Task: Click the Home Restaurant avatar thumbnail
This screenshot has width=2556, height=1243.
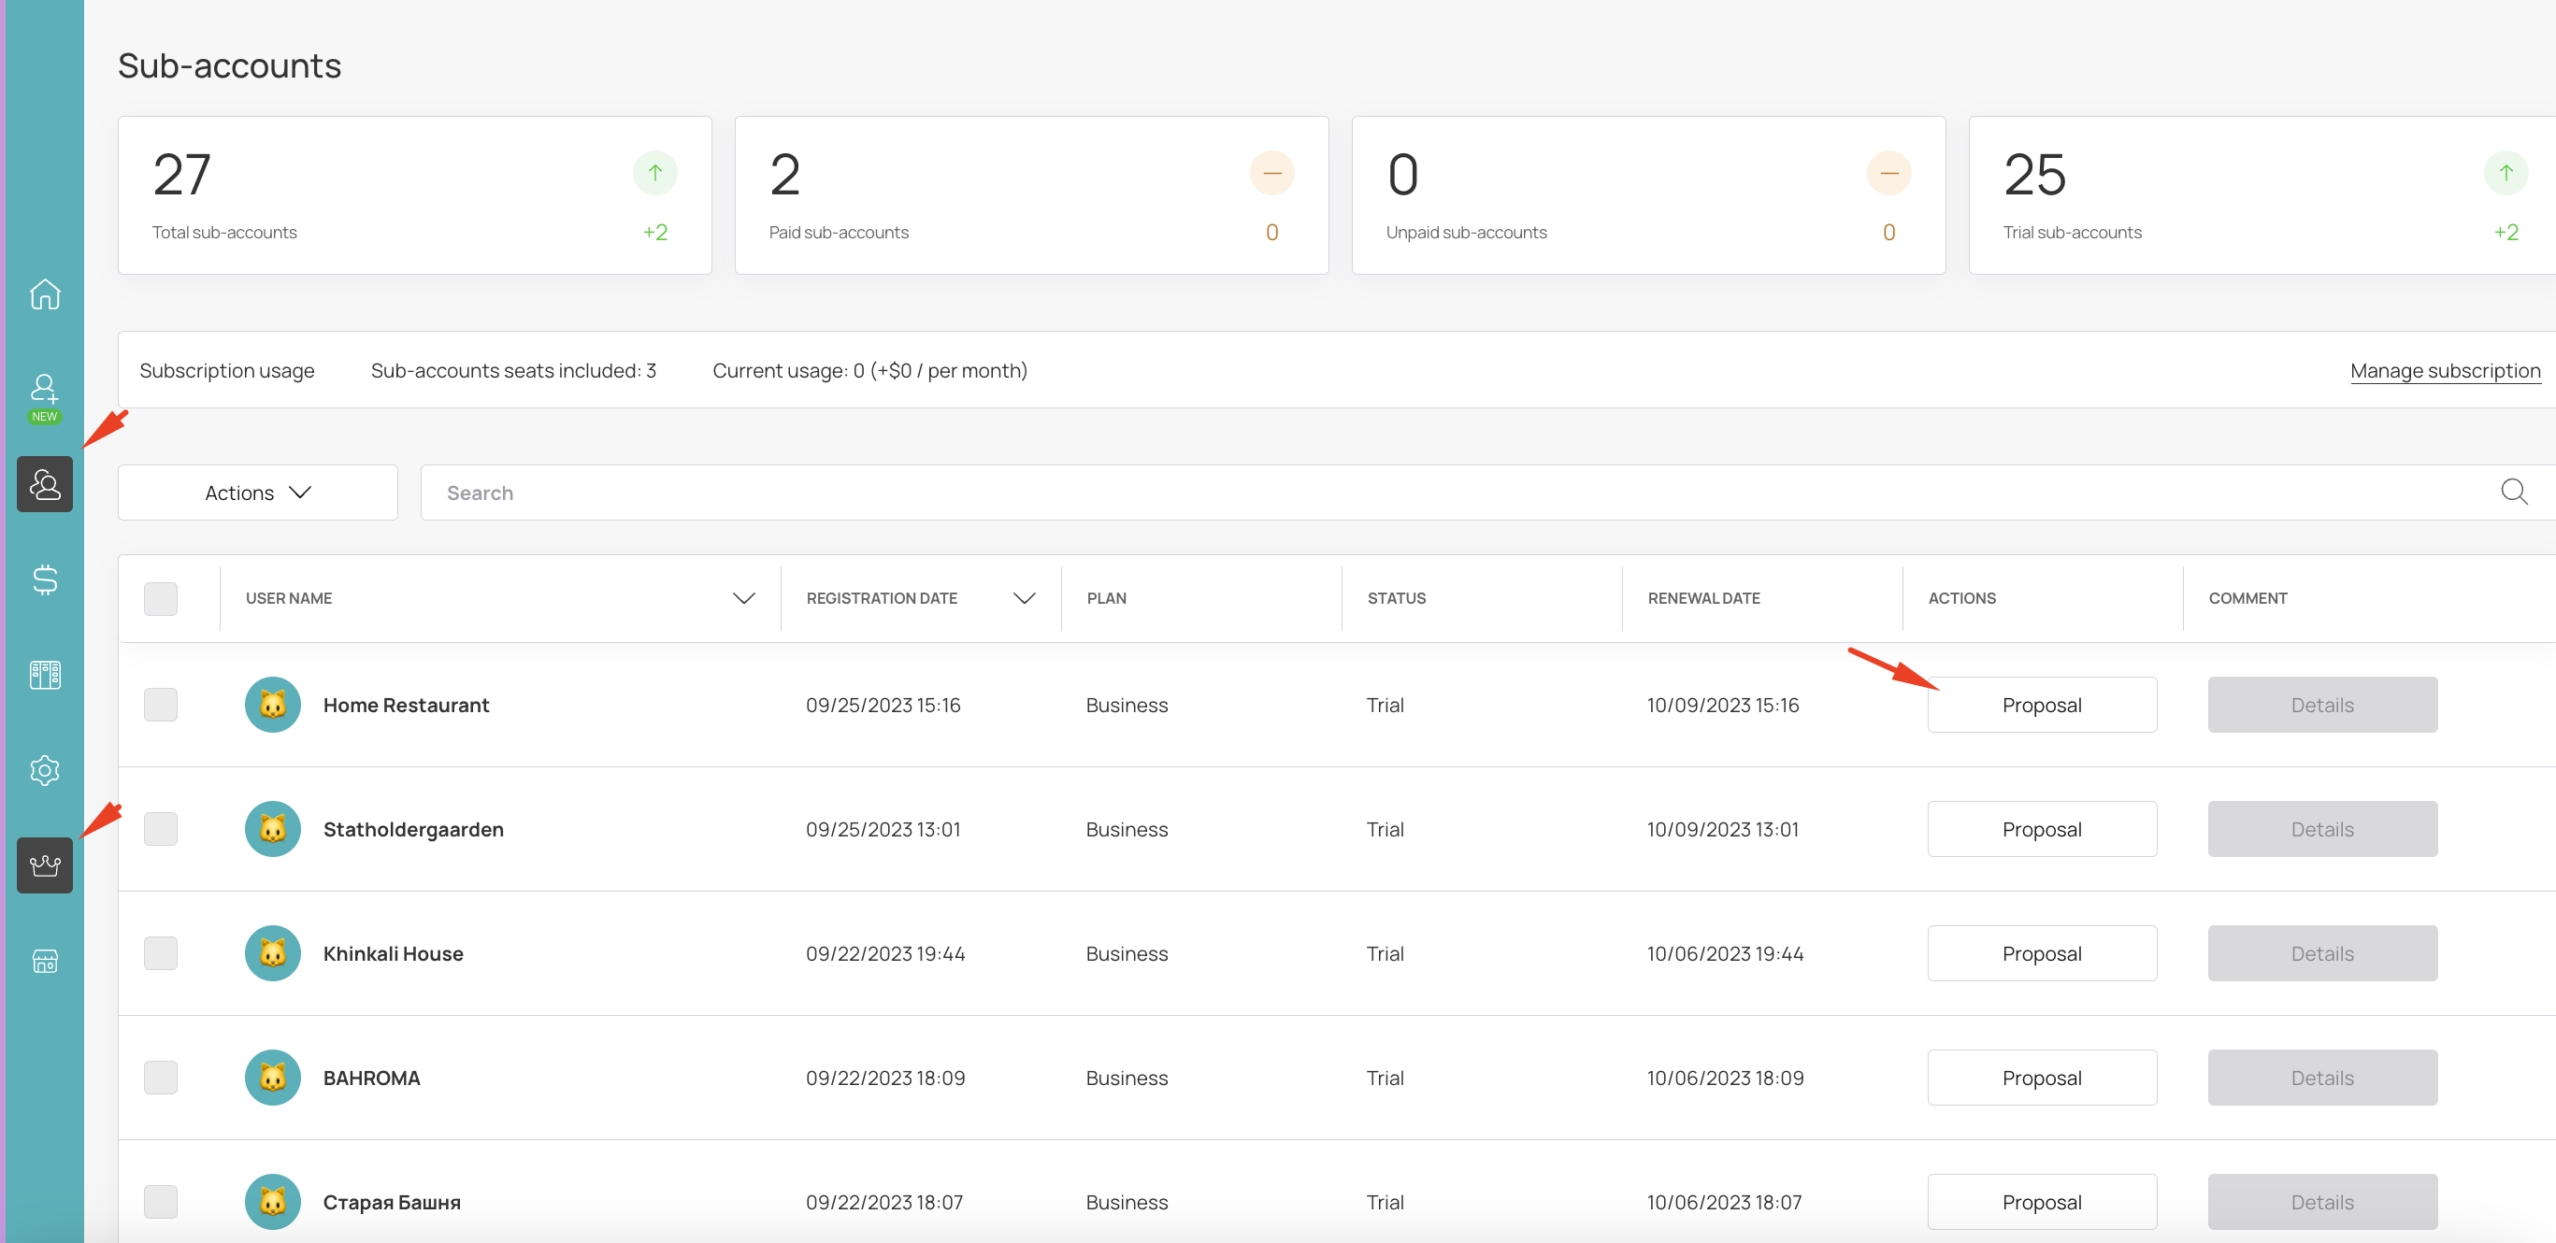Action: click(273, 705)
